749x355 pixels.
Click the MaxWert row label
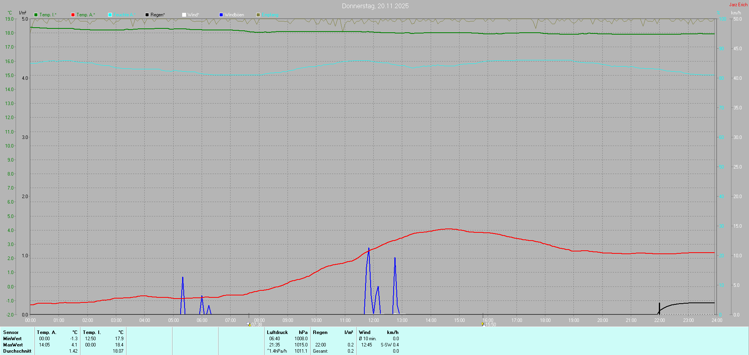click(x=13, y=345)
